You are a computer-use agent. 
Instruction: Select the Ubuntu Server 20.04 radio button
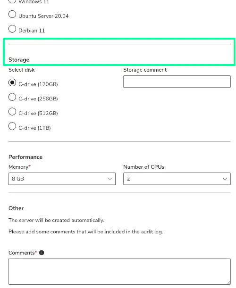click(x=12, y=14)
